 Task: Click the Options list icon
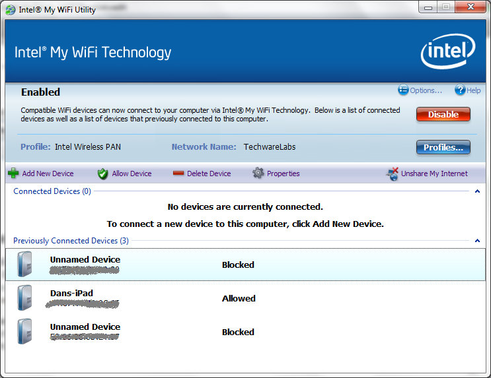tap(403, 90)
